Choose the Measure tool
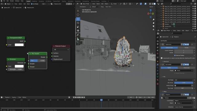Image resolution: width=197 pixels, height=111 pixels. [x=78, y=39]
